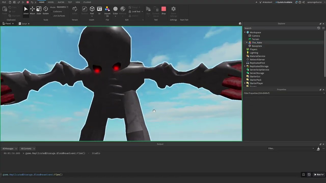This screenshot has height=183, width=326.
Task: Close the Script tab
Action: tap(29, 24)
